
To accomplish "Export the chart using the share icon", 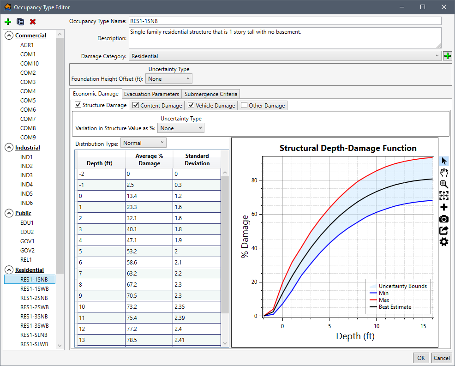I will point(443,230).
